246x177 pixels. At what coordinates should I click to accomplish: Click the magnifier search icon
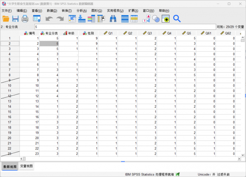click(x=177, y=18)
